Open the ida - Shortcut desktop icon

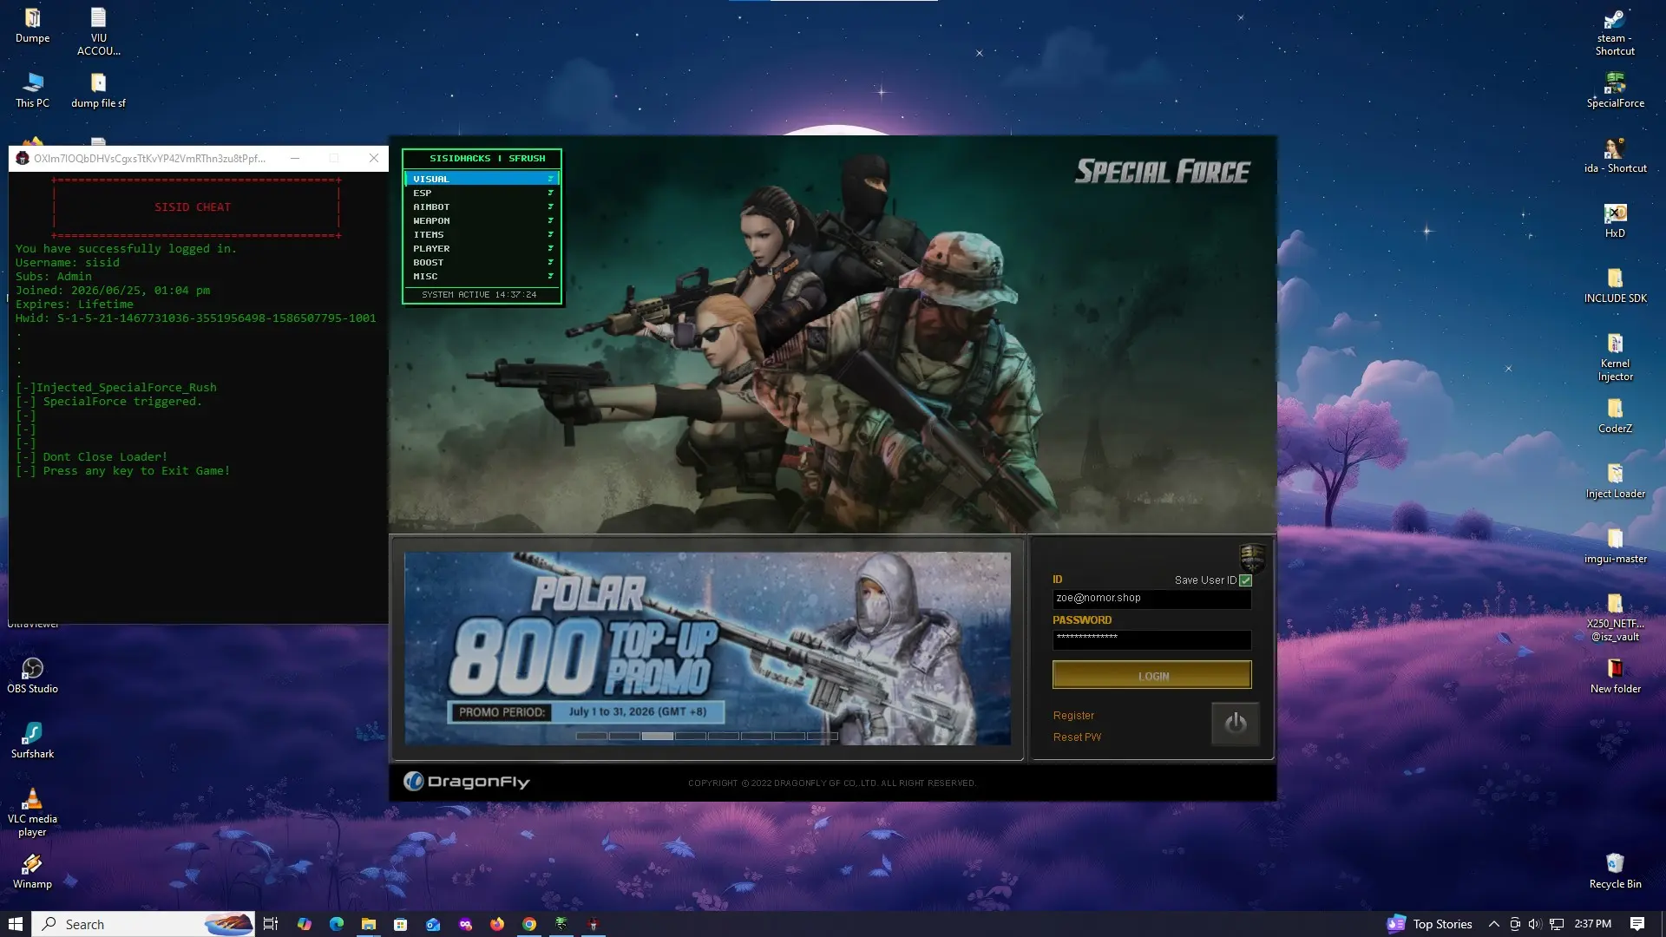(x=1615, y=155)
